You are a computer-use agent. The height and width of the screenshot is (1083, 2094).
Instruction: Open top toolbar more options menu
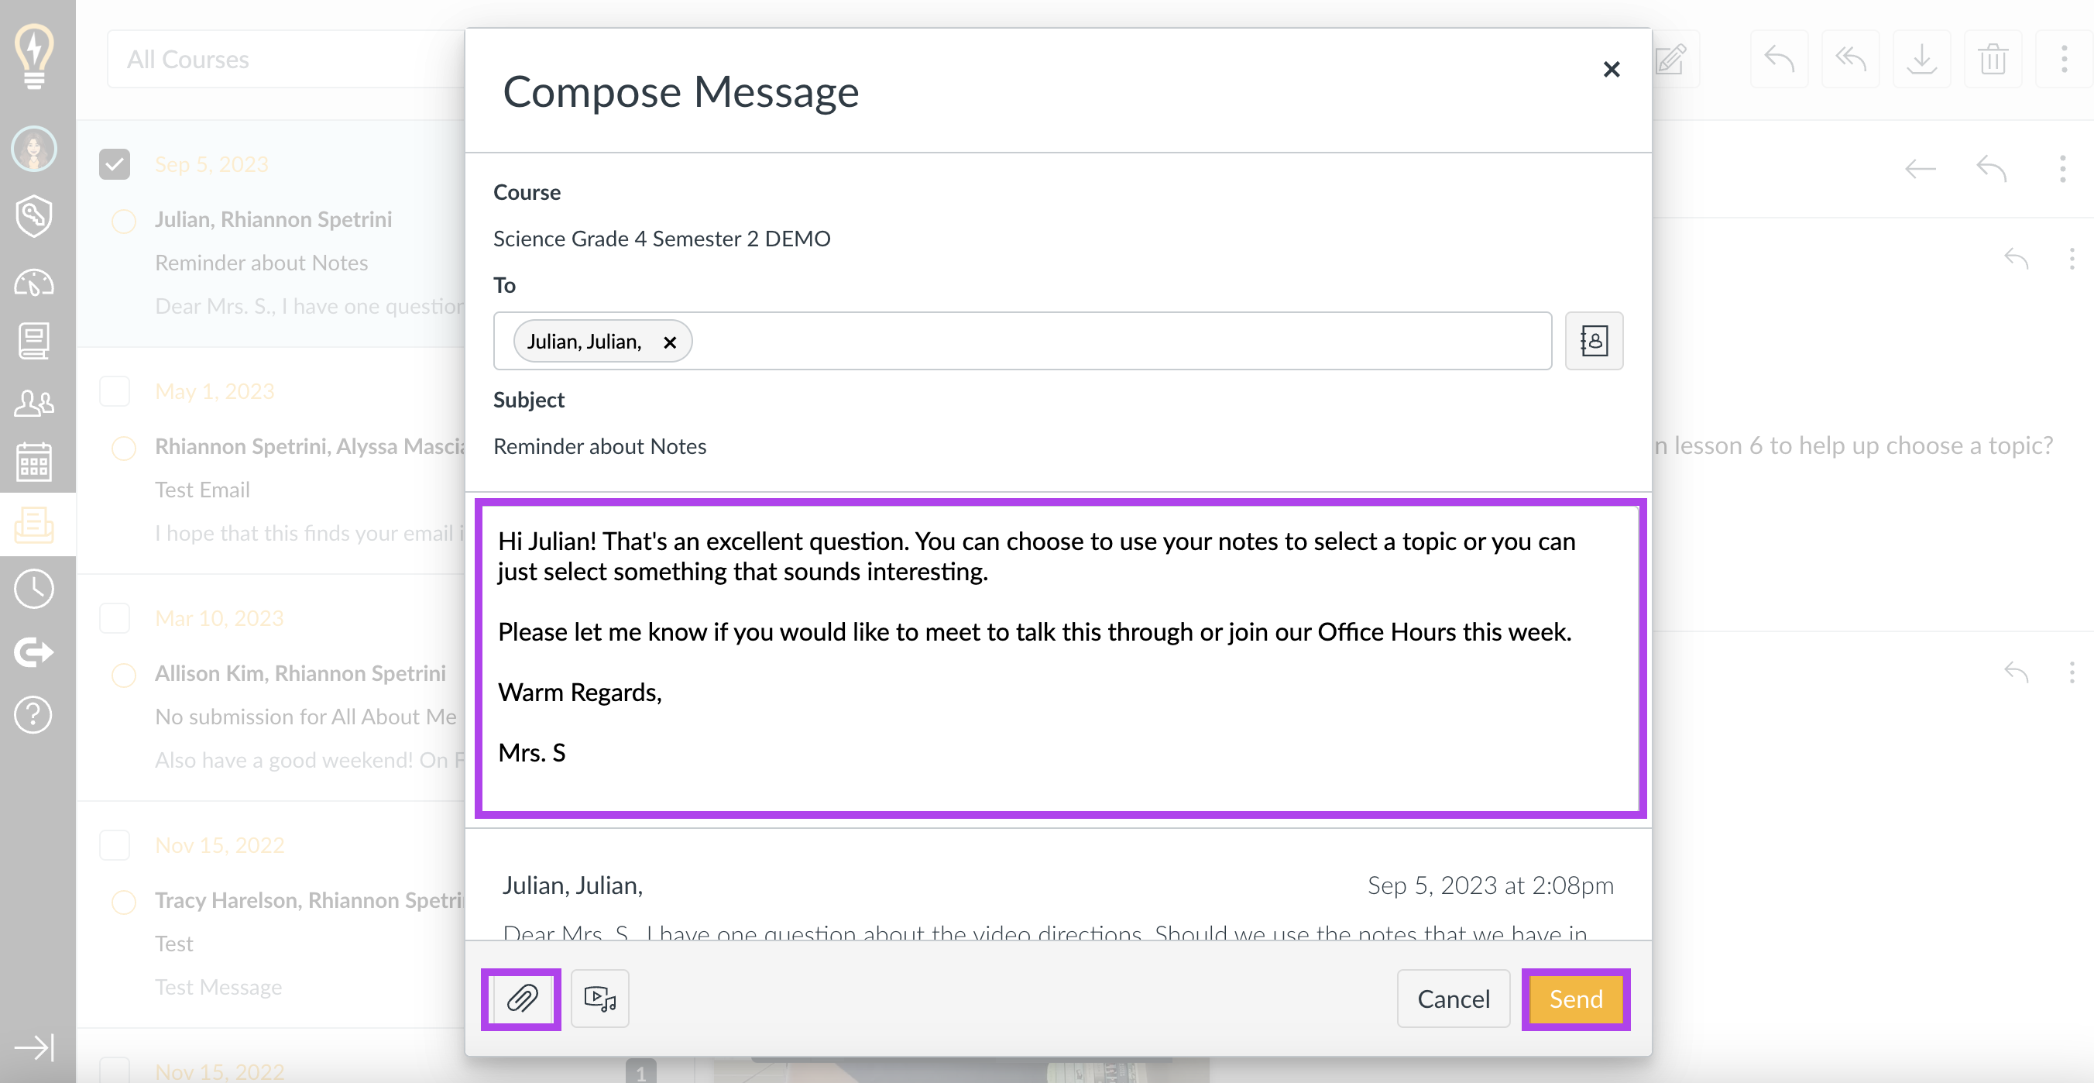[x=2064, y=59]
